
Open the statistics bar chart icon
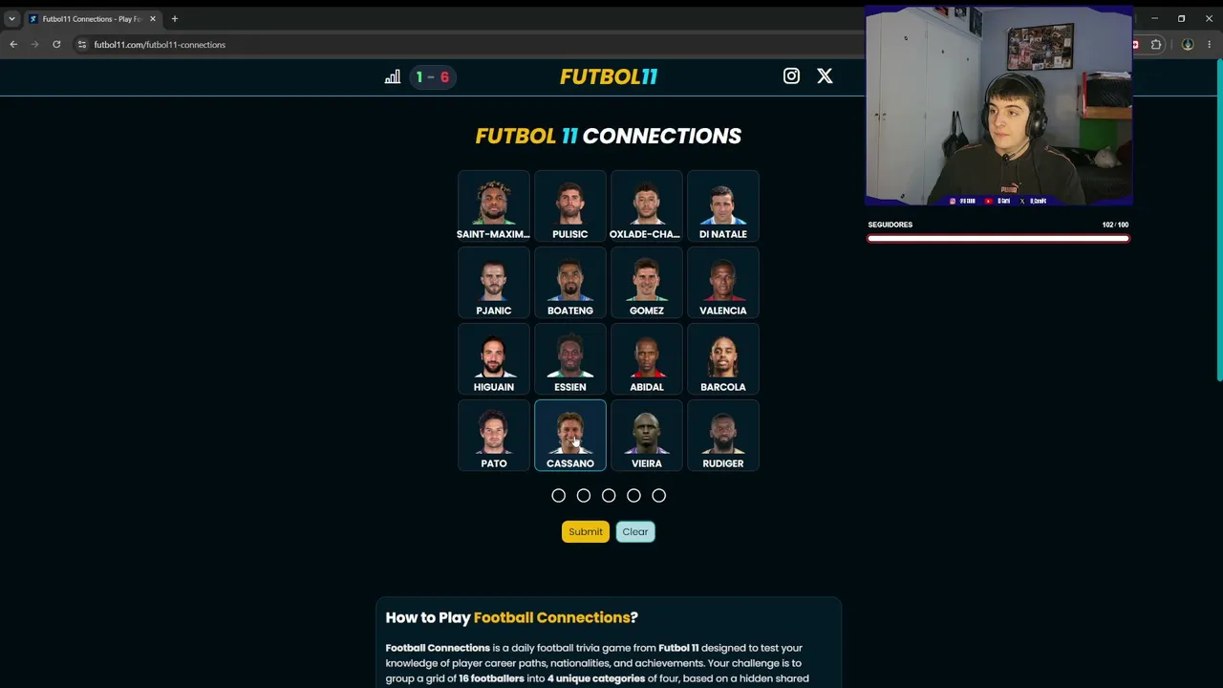pyautogui.click(x=393, y=77)
